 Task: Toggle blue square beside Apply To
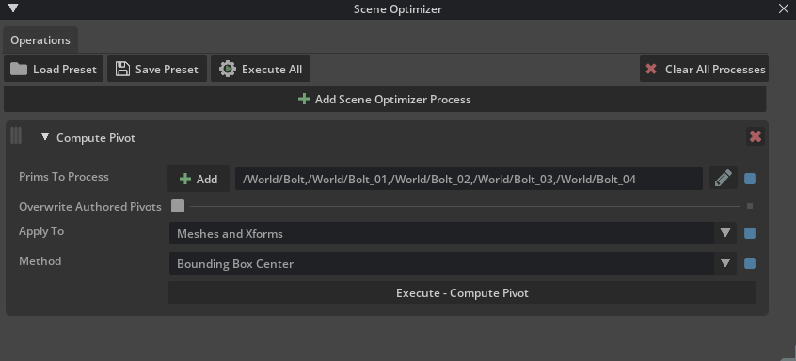click(749, 233)
